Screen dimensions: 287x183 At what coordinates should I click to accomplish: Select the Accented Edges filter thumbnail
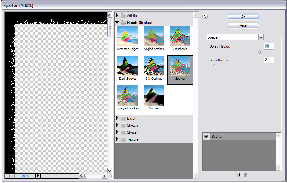[x=128, y=36]
